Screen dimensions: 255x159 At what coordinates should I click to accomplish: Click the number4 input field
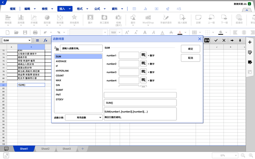[x=129, y=80]
